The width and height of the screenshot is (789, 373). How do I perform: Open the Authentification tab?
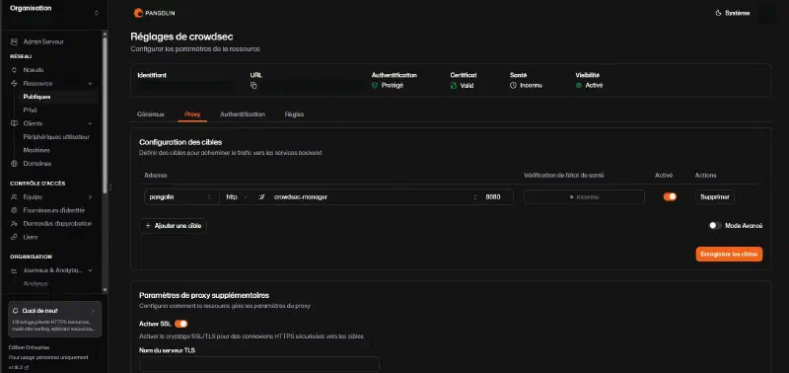pos(243,114)
